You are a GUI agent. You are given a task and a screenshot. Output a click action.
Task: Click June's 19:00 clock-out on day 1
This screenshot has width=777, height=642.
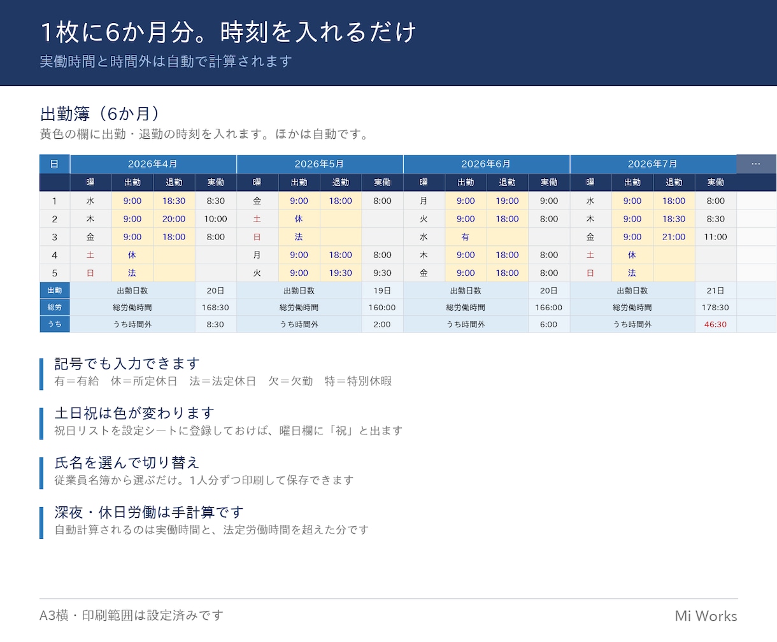coord(508,201)
